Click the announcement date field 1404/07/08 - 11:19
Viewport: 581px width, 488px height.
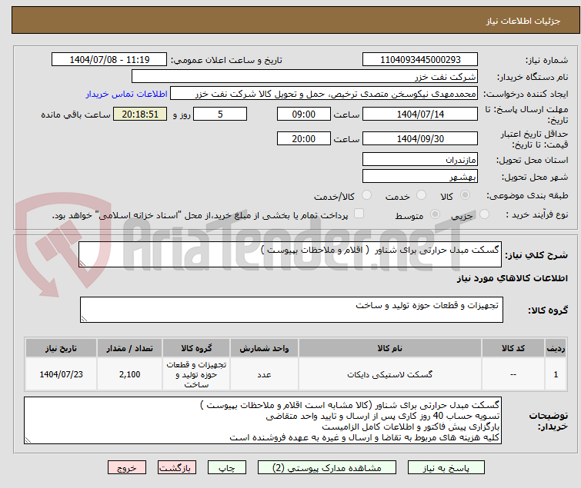(x=109, y=60)
